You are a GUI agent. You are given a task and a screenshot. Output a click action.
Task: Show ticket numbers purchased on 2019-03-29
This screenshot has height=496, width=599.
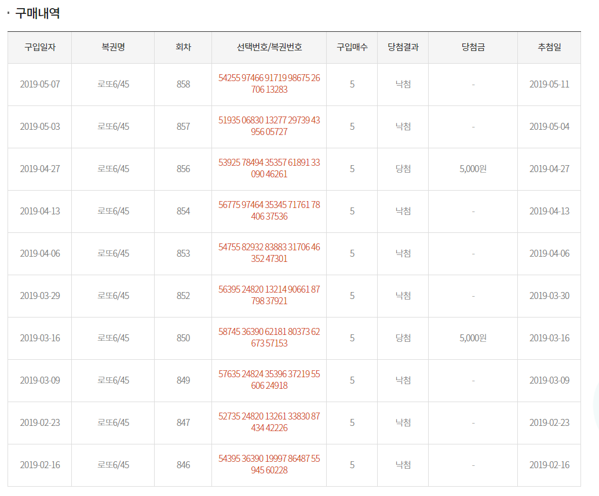coord(269,296)
